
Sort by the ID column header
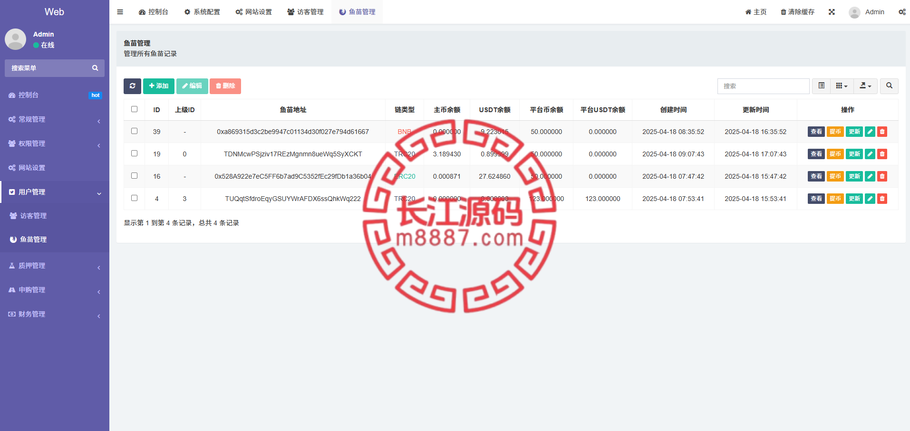(x=156, y=110)
